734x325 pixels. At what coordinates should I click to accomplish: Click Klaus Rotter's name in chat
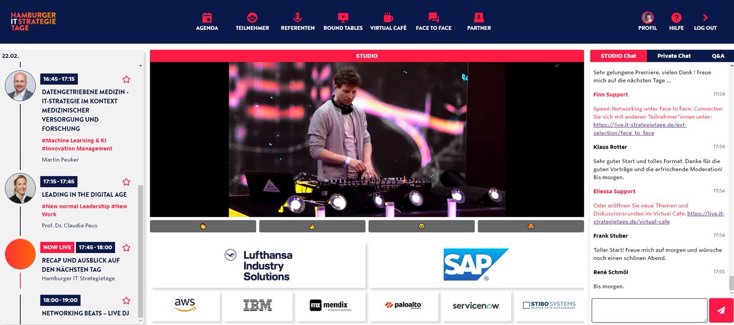pyautogui.click(x=610, y=147)
